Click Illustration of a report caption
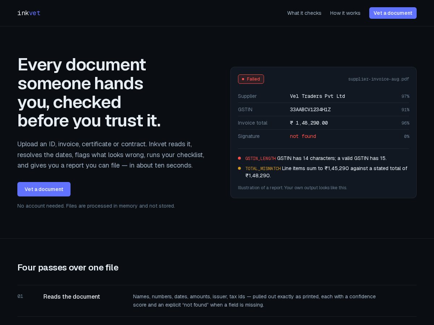 [293, 188]
